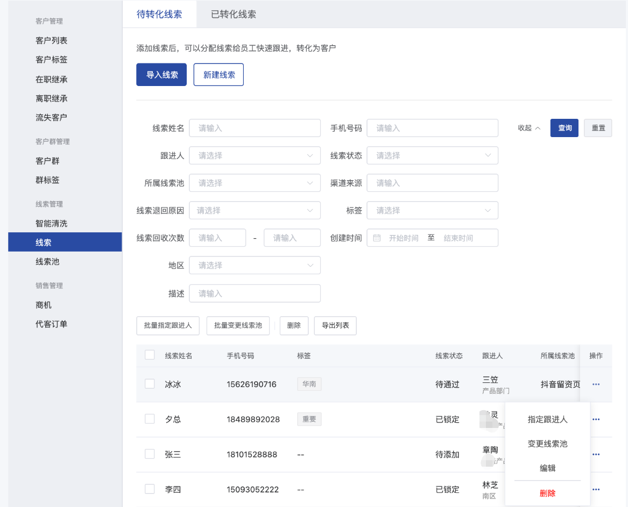Click phone number 15626190716
This screenshot has height=507, width=628.
pos(251,384)
